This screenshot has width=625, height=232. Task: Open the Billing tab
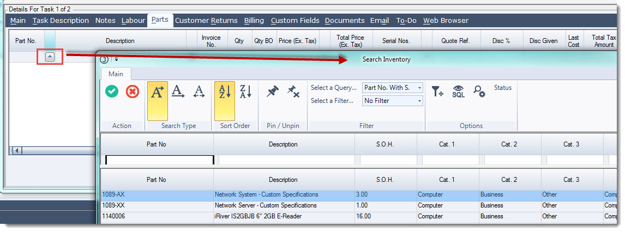tap(254, 20)
